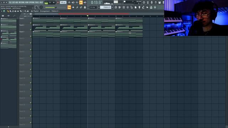Open the Pattern 4 selector

click(x=105, y=7)
